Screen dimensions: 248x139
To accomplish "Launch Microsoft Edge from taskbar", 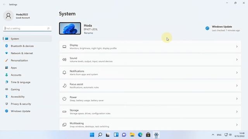I will [140, 135].
